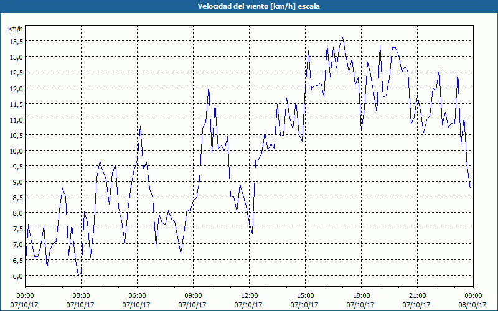Click the wind peak just before 10:00
The image size is (498, 311).
click(209, 86)
